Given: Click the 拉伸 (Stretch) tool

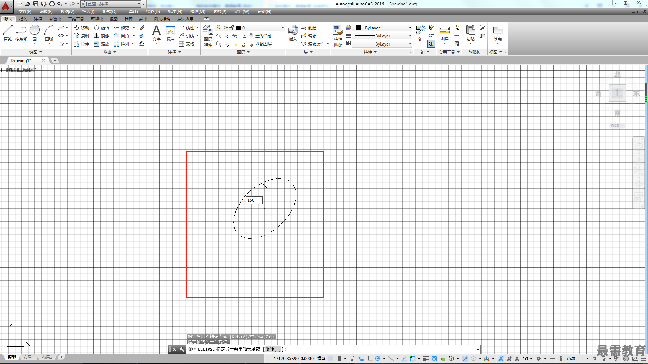Looking at the screenshot, I should point(81,44).
